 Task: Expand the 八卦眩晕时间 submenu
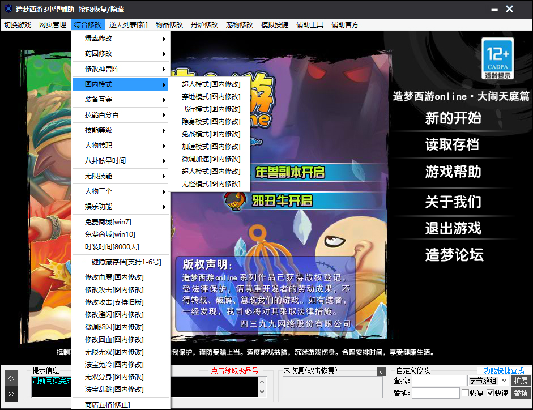coord(121,161)
